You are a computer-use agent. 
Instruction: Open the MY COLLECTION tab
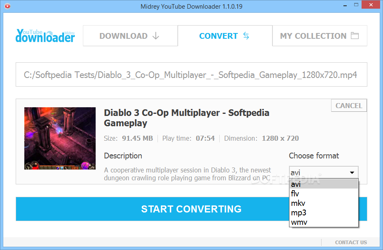tap(320, 36)
